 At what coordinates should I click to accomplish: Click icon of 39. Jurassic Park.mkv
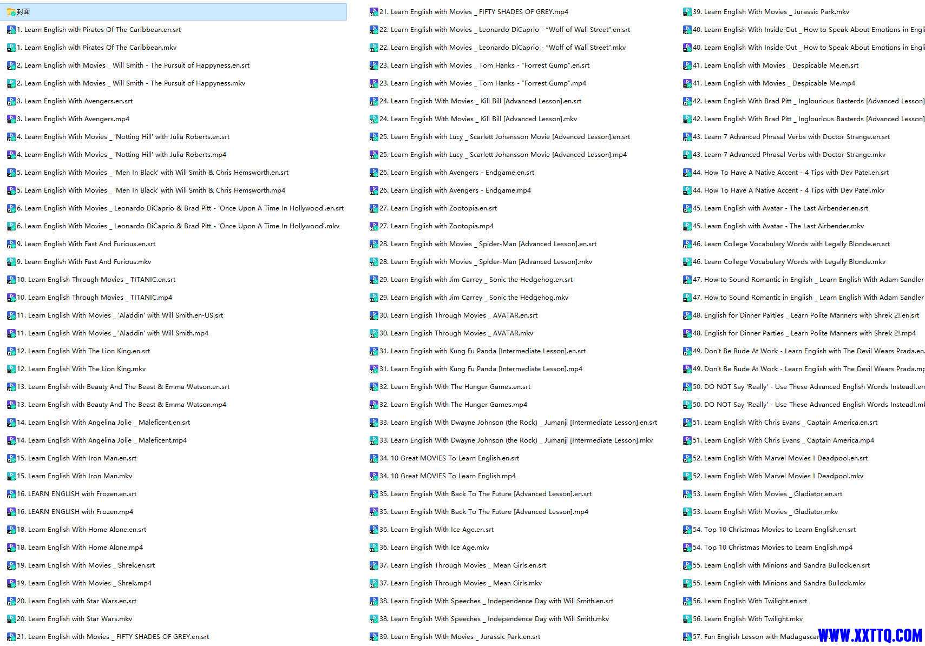click(x=687, y=11)
